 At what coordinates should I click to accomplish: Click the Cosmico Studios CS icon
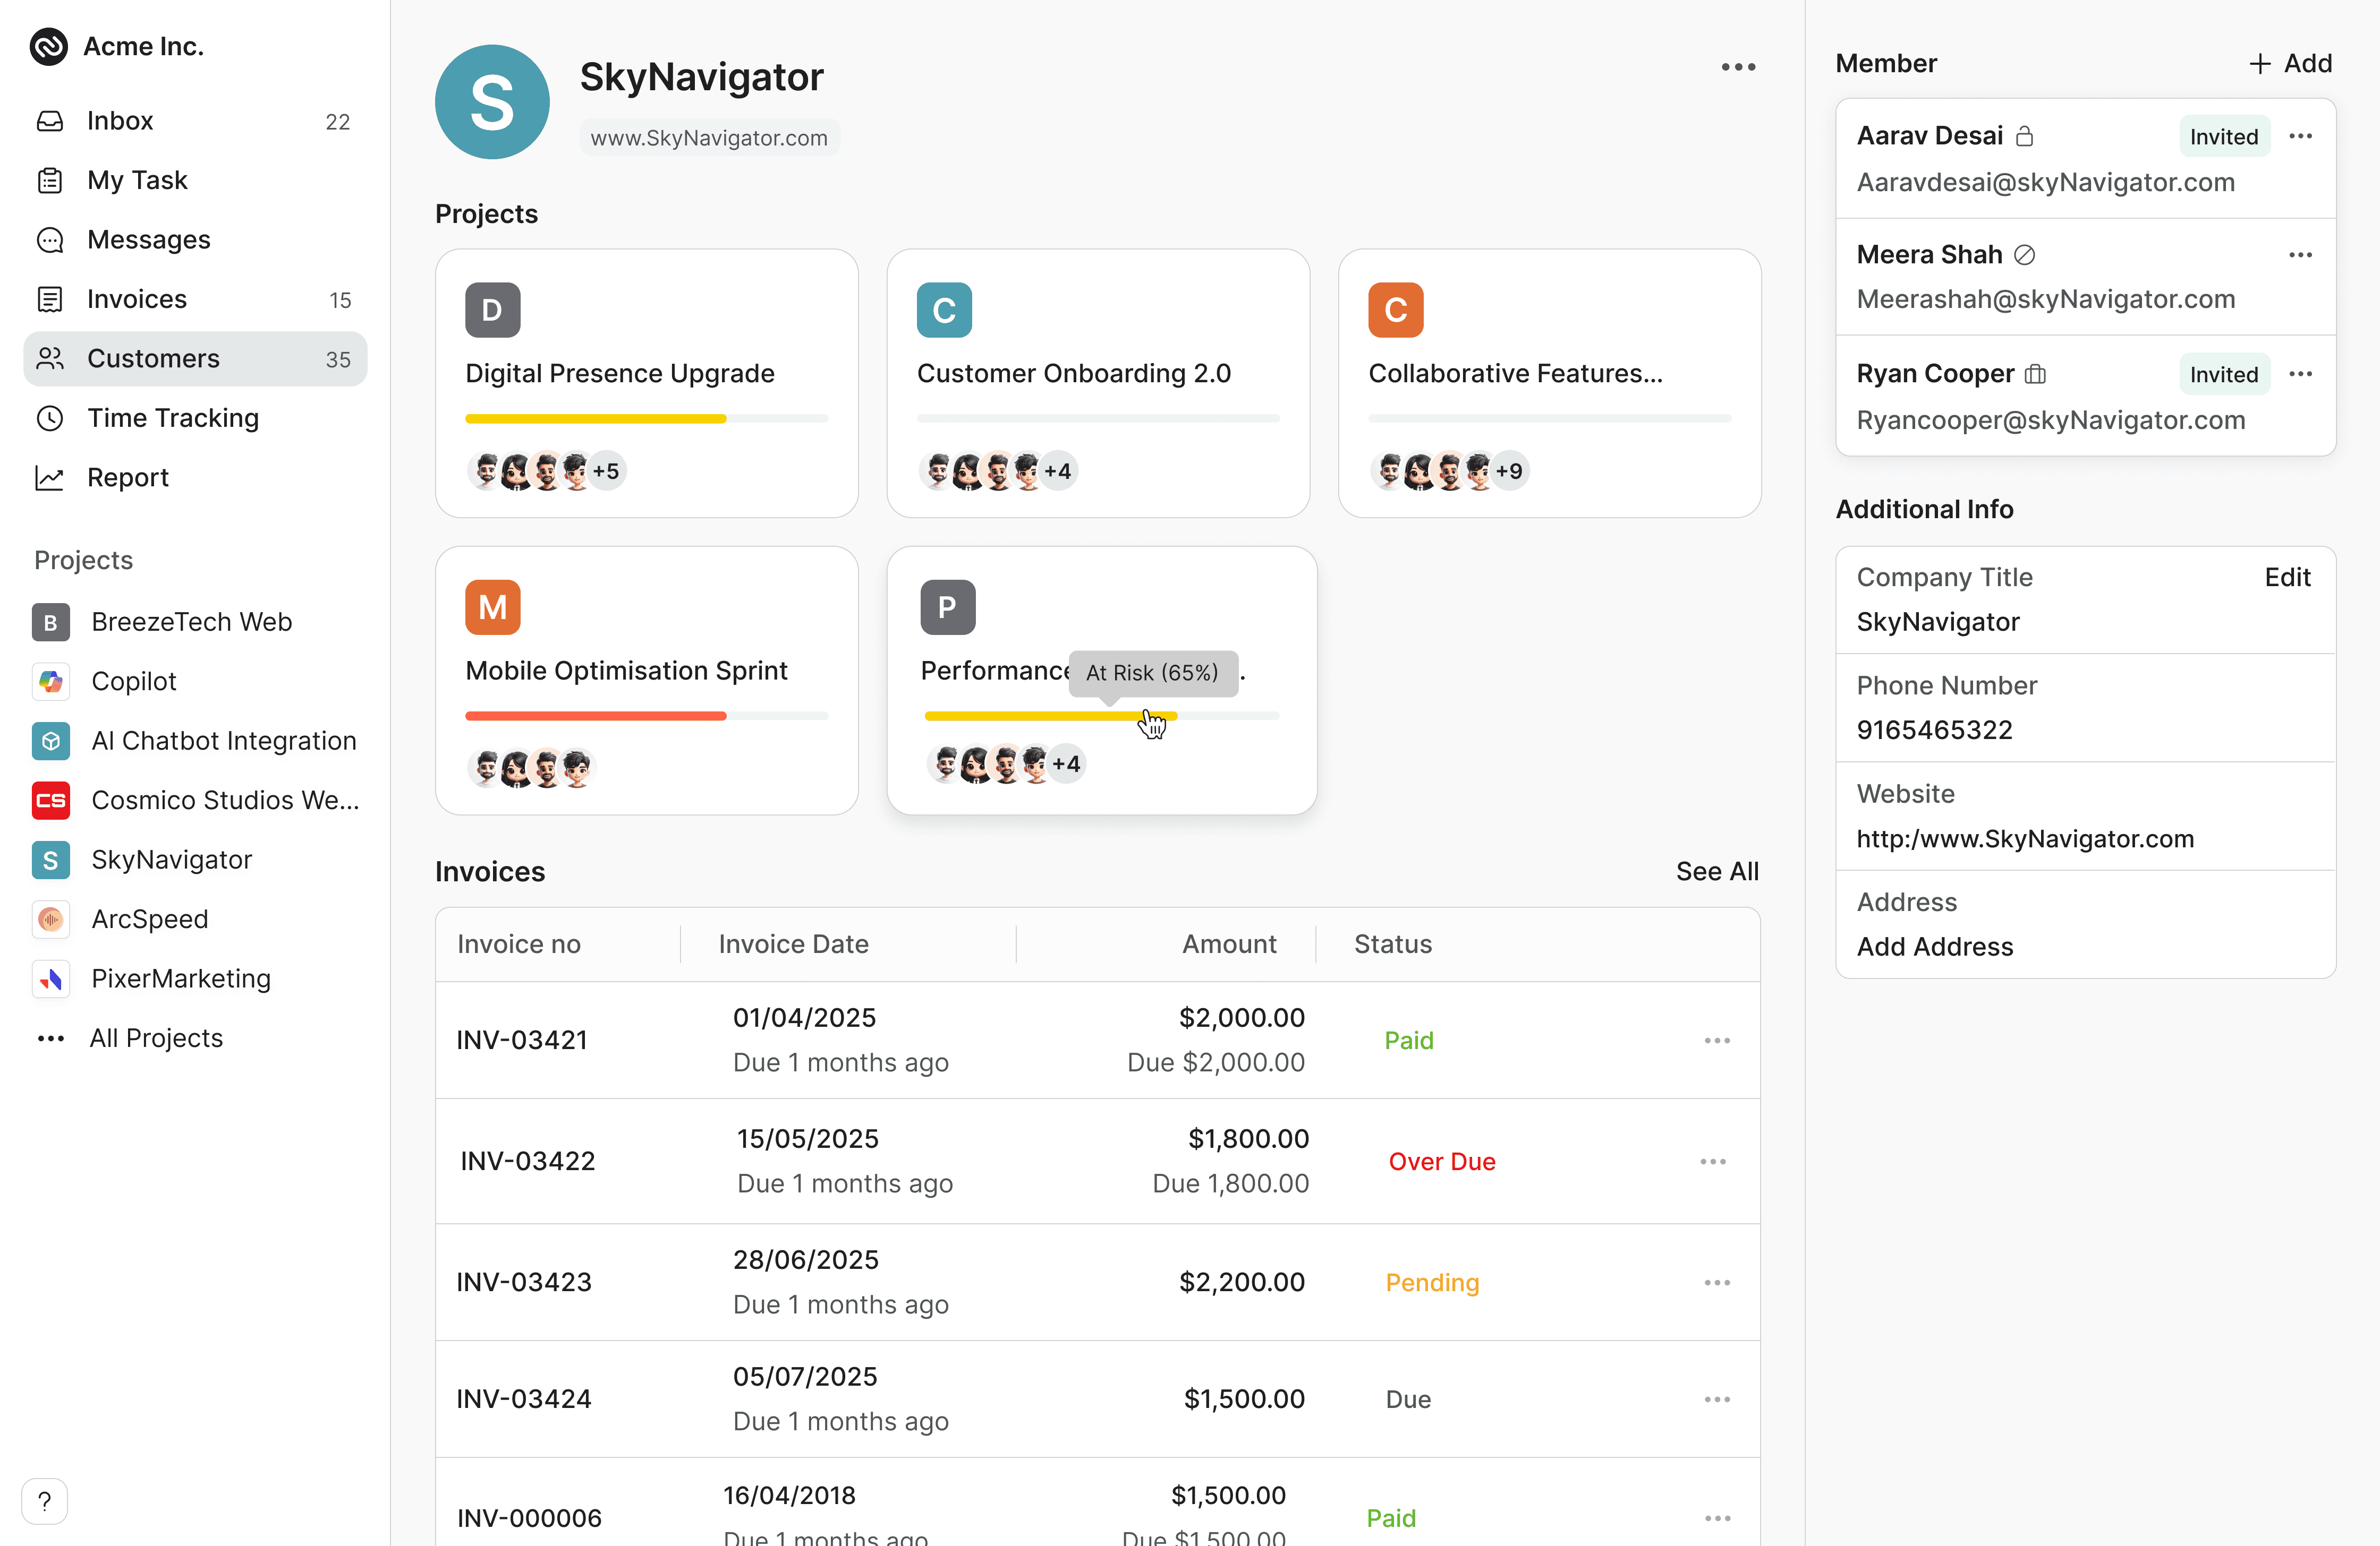(x=51, y=801)
